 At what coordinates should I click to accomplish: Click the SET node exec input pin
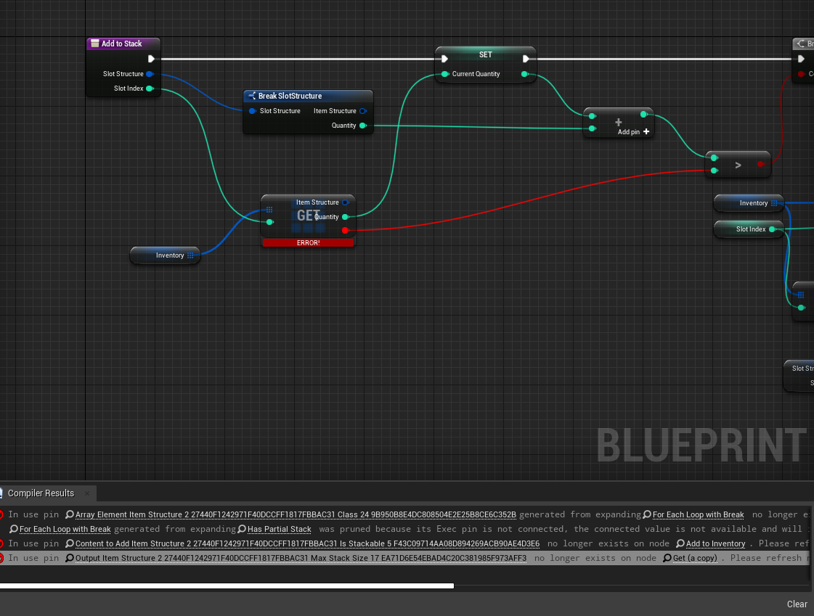click(444, 59)
